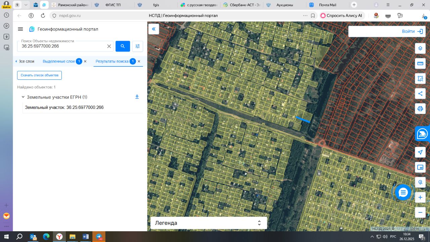Collapse the side panel with the double-arrow button
Screen dimensions: 430x242
154,29
